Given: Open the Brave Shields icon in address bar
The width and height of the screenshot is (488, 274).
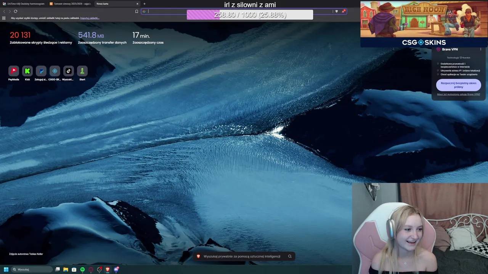Looking at the screenshot, I should tap(336, 11).
